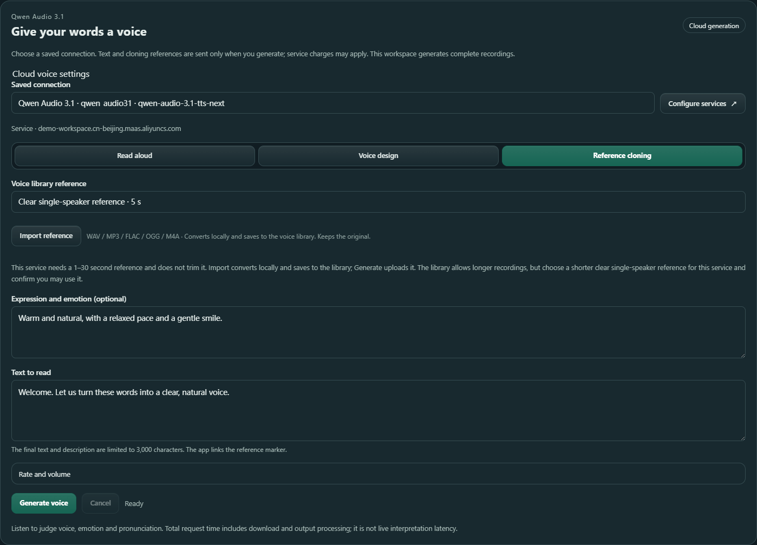Click the Expression field resize handle

click(x=742, y=354)
